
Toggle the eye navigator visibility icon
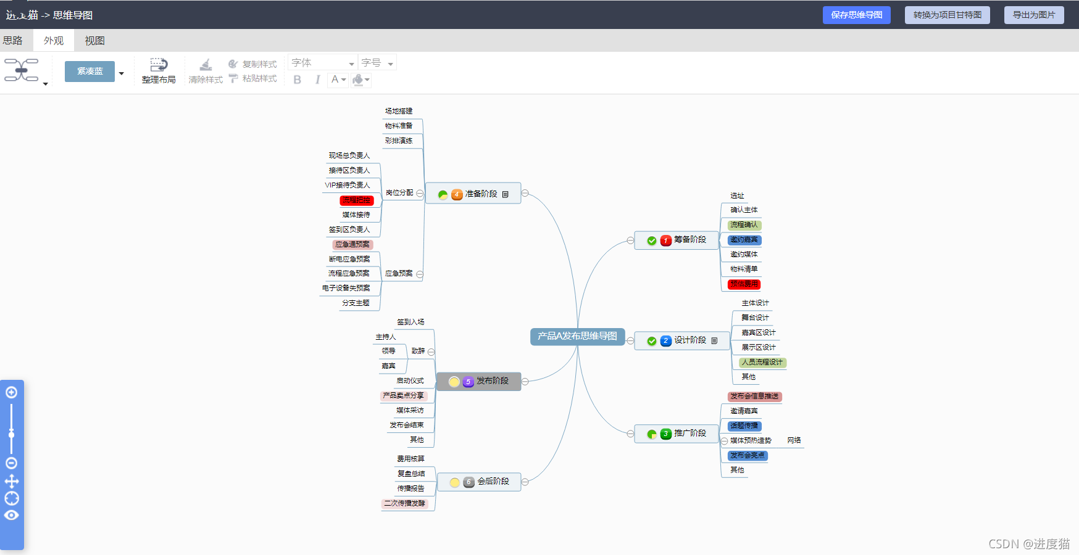12,515
